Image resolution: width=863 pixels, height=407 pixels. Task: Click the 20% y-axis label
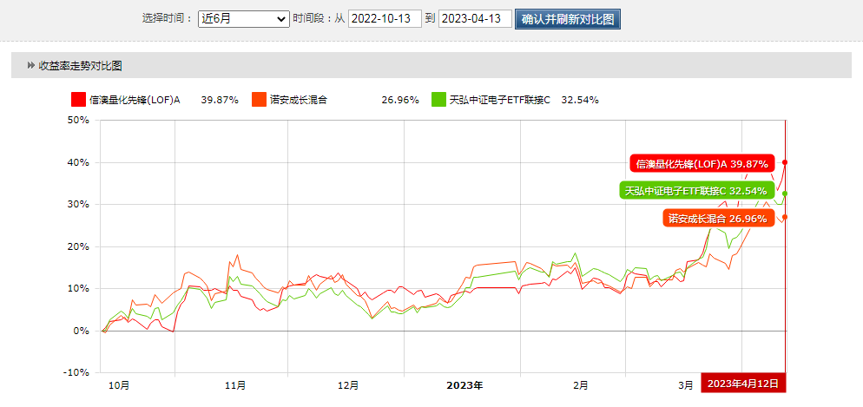coord(80,246)
